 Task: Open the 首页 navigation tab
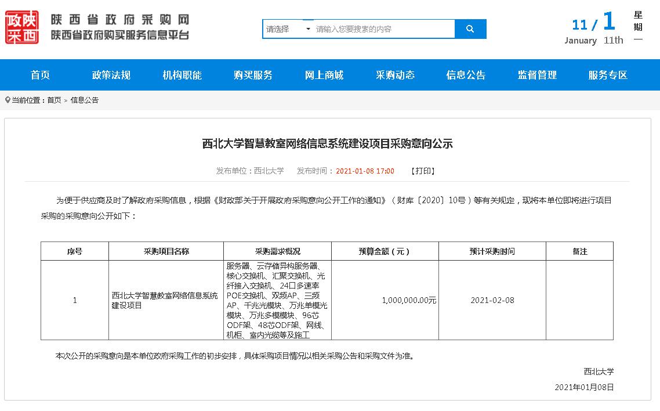click(41, 75)
